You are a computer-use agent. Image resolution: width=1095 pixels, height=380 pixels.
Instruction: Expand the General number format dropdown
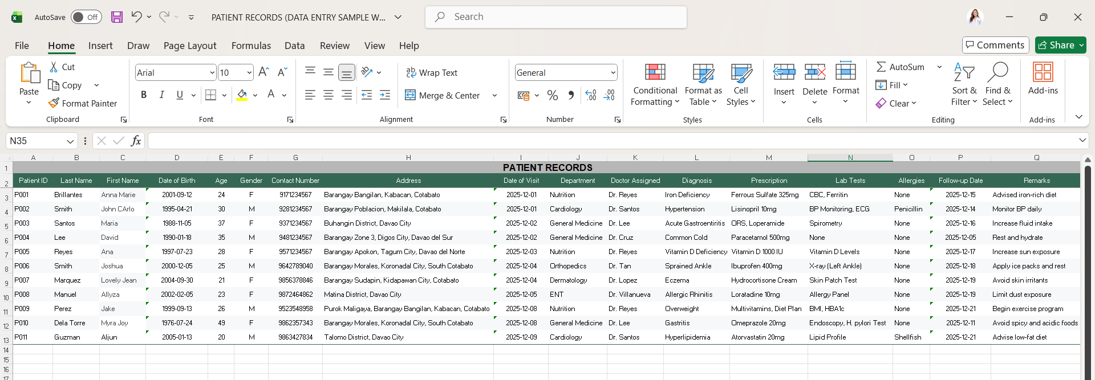coord(613,72)
